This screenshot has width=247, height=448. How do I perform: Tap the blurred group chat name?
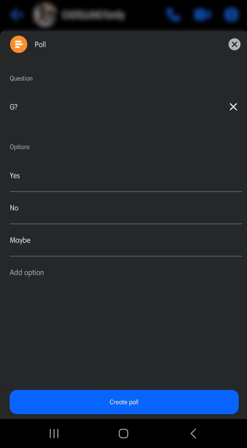coord(93,15)
